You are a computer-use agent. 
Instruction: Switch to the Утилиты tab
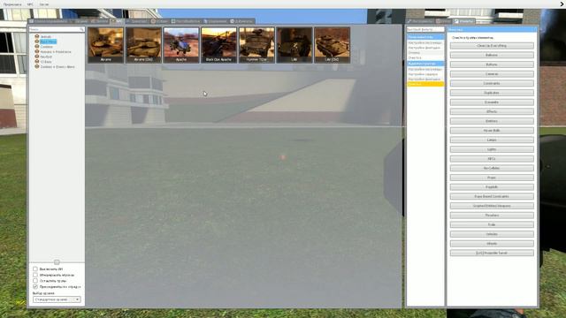click(x=463, y=21)
